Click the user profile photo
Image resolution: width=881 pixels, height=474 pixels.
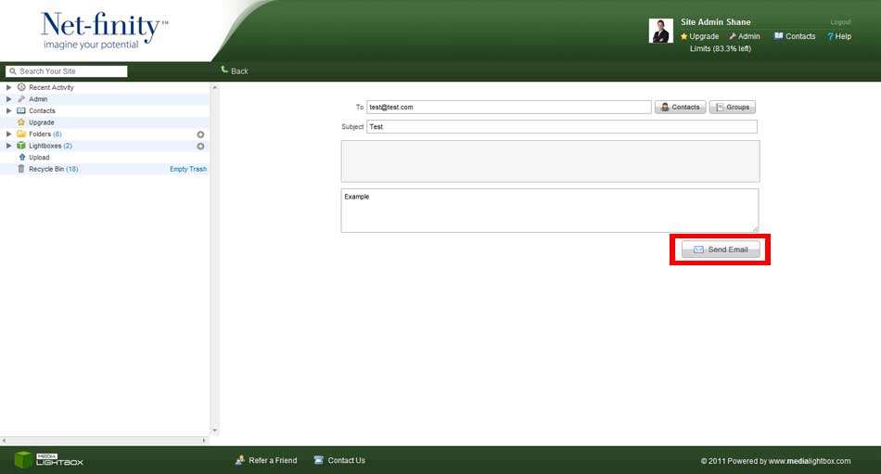[660, 31]
